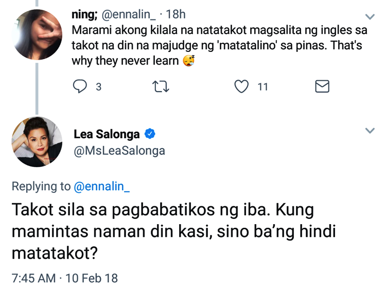Like the tweet with heart icon
This screenshot has width=386, height=293.
point(241,86)
